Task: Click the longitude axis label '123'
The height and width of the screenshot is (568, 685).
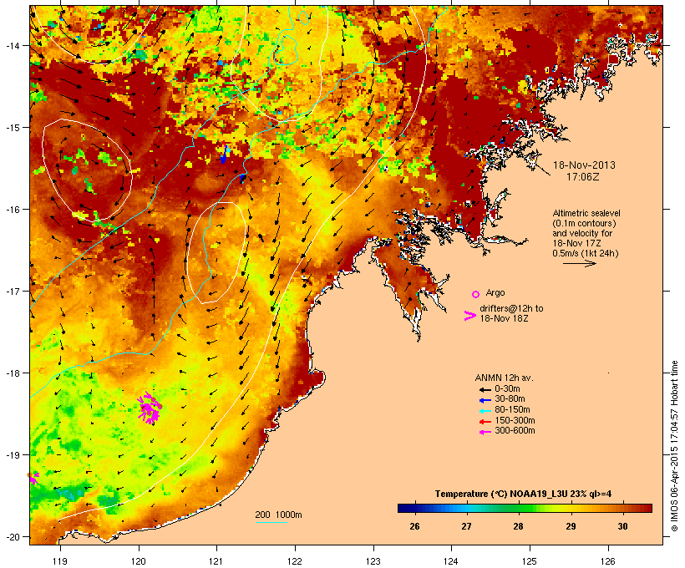Action: point(373,561)
